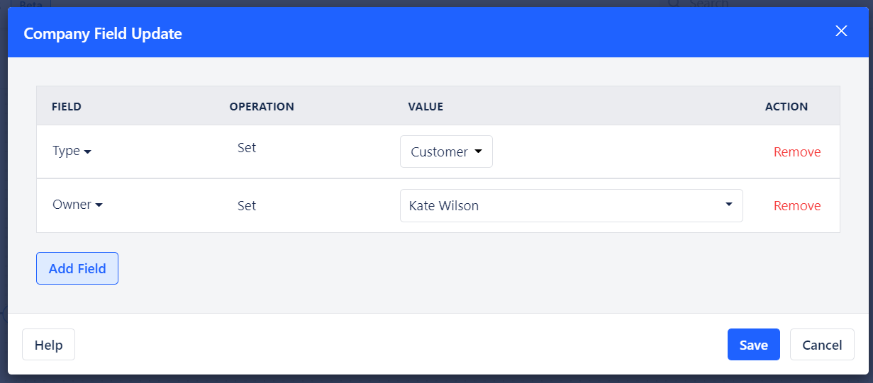Save the company field updates
873x383 pixels.
(753, 345)
